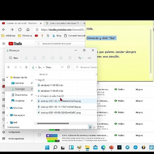Go back in File Explorer navigation
Screen dimensions: 154x154
(x=9, y=67)
